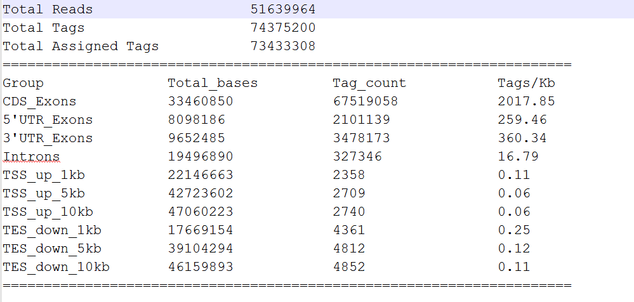
Task: Select the Total Tags label
Action: tap(43, 28)
